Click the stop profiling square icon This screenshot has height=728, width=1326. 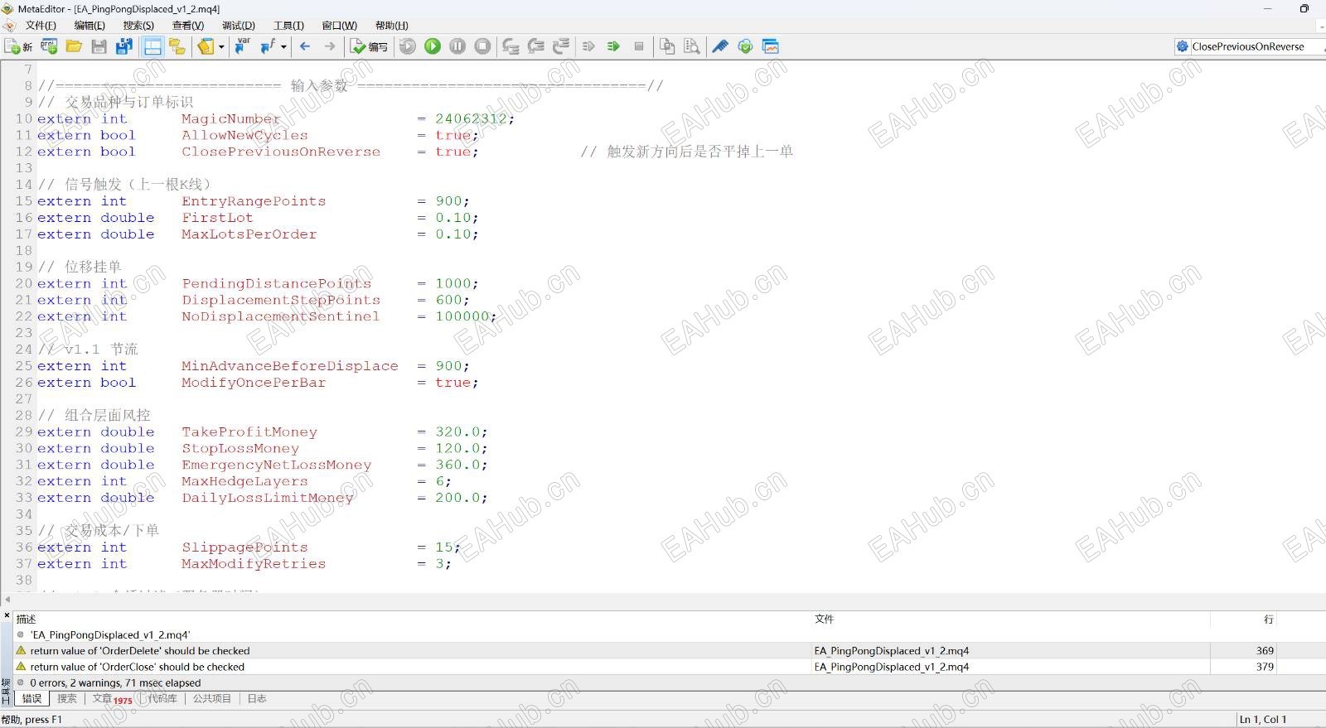tap(639, 46)
